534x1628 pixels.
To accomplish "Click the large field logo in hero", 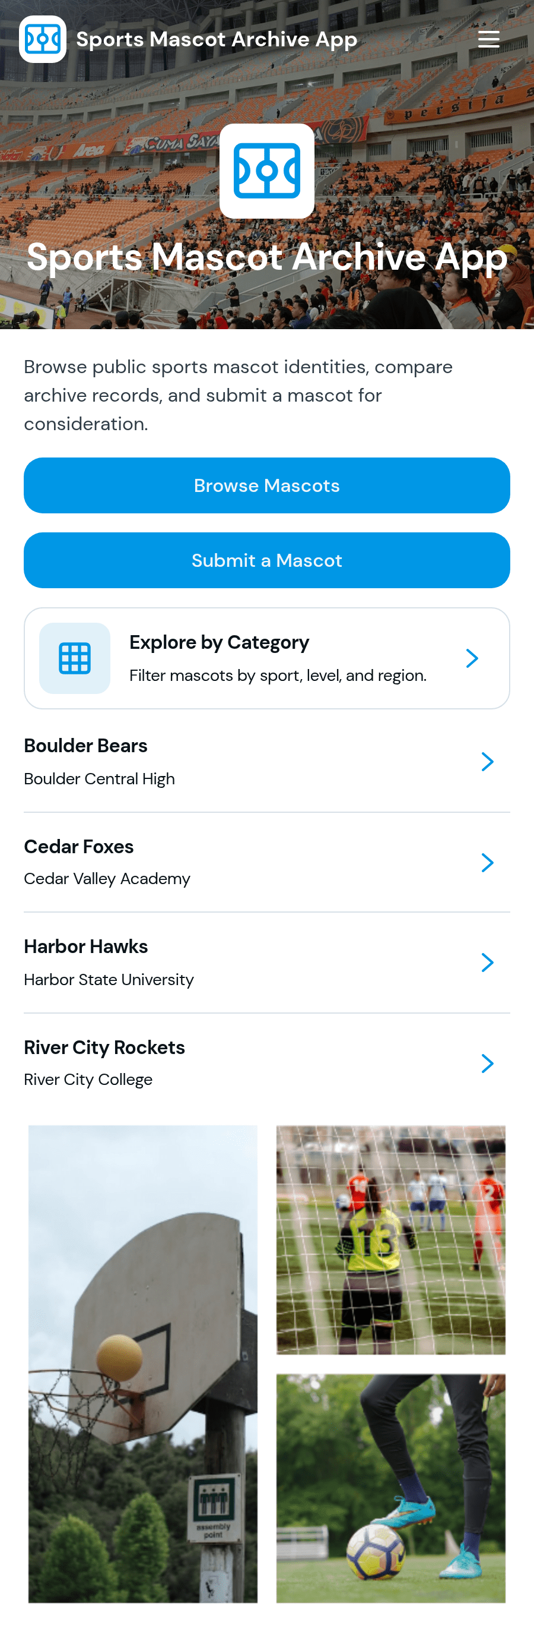I will click(x=267, y=171).
